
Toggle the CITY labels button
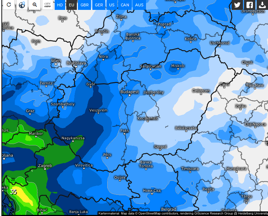[x=48, y=5]
